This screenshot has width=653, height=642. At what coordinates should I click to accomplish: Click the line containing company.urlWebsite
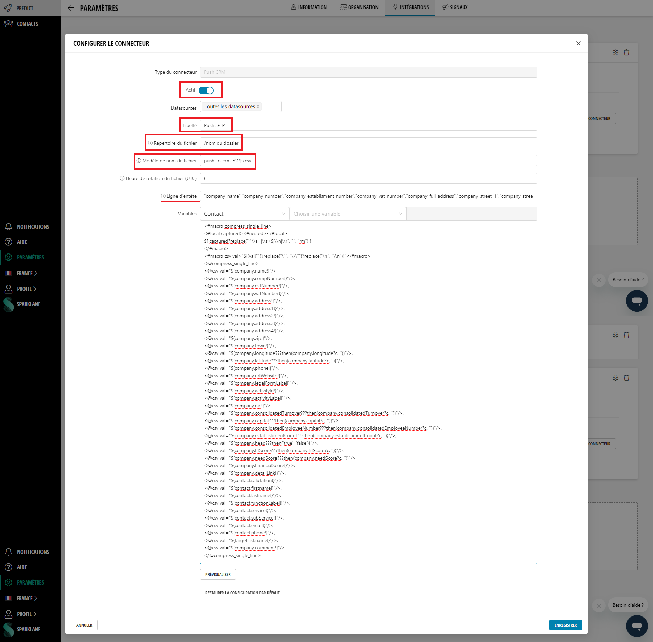click(246, 376)
